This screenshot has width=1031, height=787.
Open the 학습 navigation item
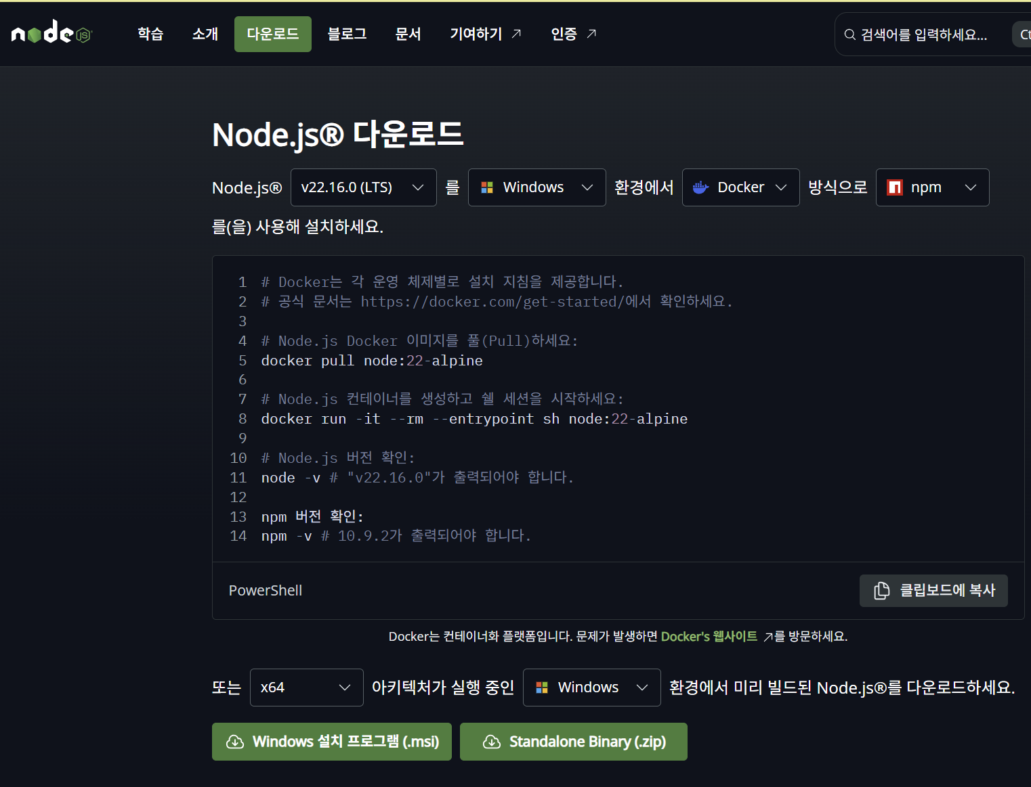[150, 34]
